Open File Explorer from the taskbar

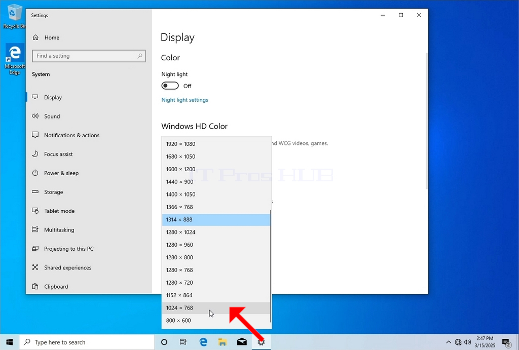pos(223,342)
